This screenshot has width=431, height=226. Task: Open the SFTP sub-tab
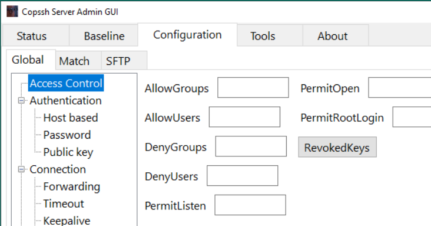pos(124,60)
